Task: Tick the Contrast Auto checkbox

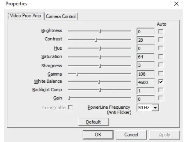Action: coord(161,39)
